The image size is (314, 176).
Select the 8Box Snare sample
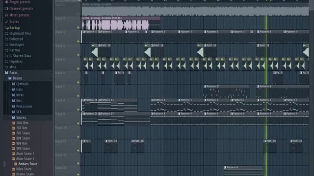24,169
